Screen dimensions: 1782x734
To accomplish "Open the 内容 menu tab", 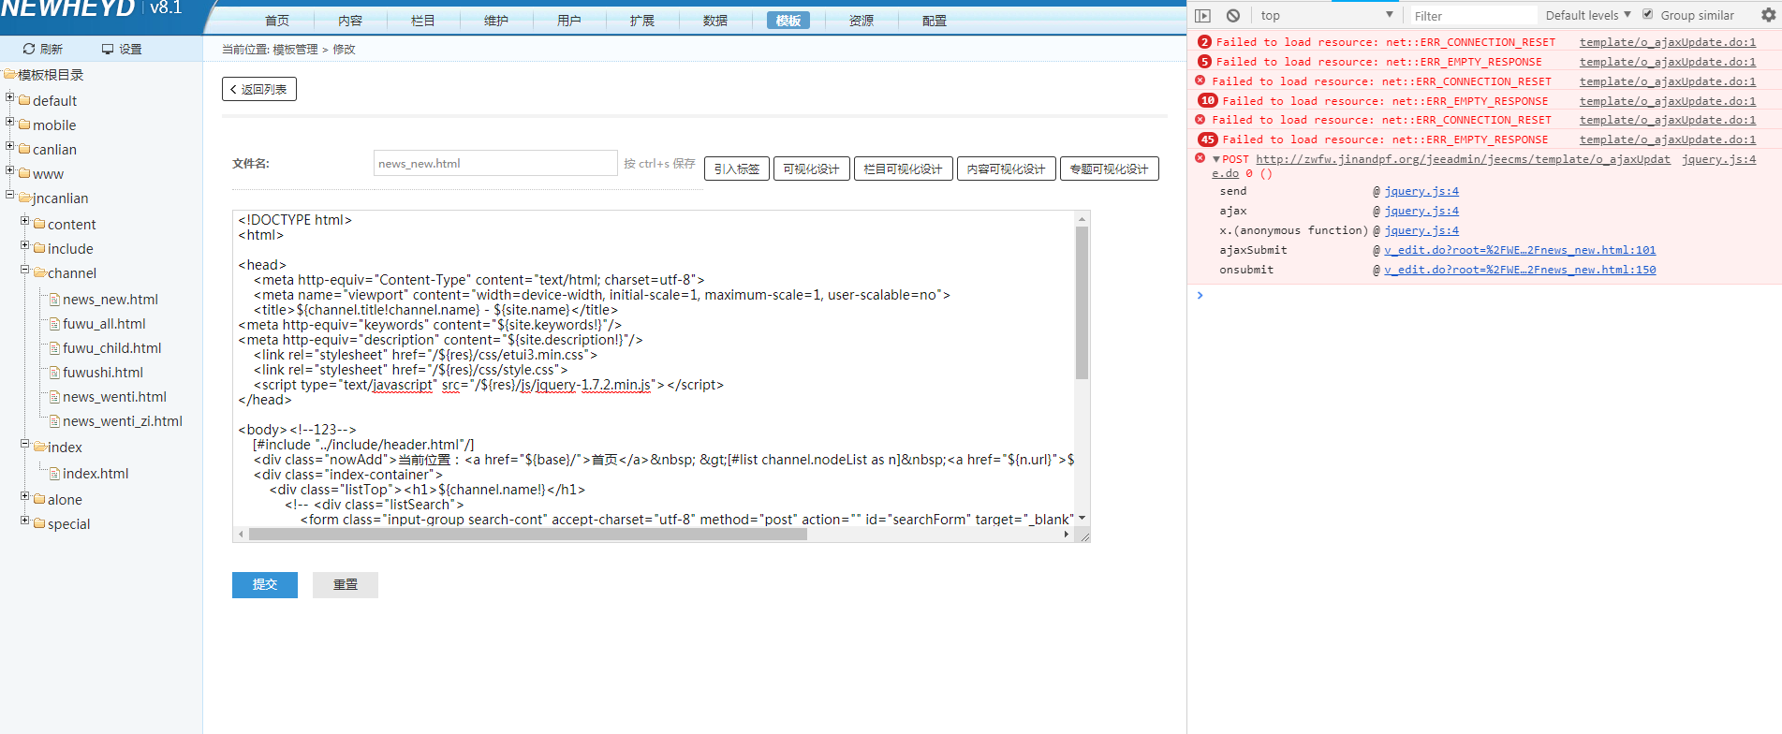I will click(350, 21).
